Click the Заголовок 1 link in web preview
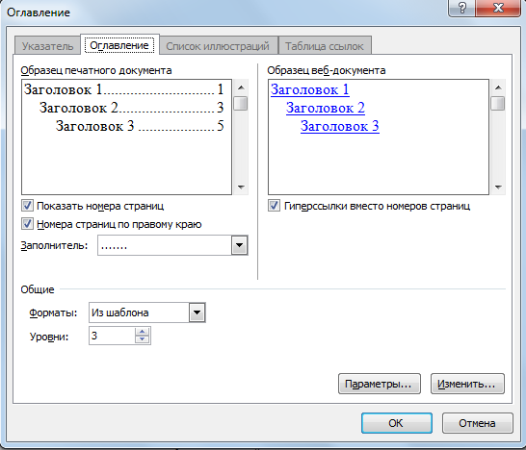526x450 pixels. click(310, 89)
